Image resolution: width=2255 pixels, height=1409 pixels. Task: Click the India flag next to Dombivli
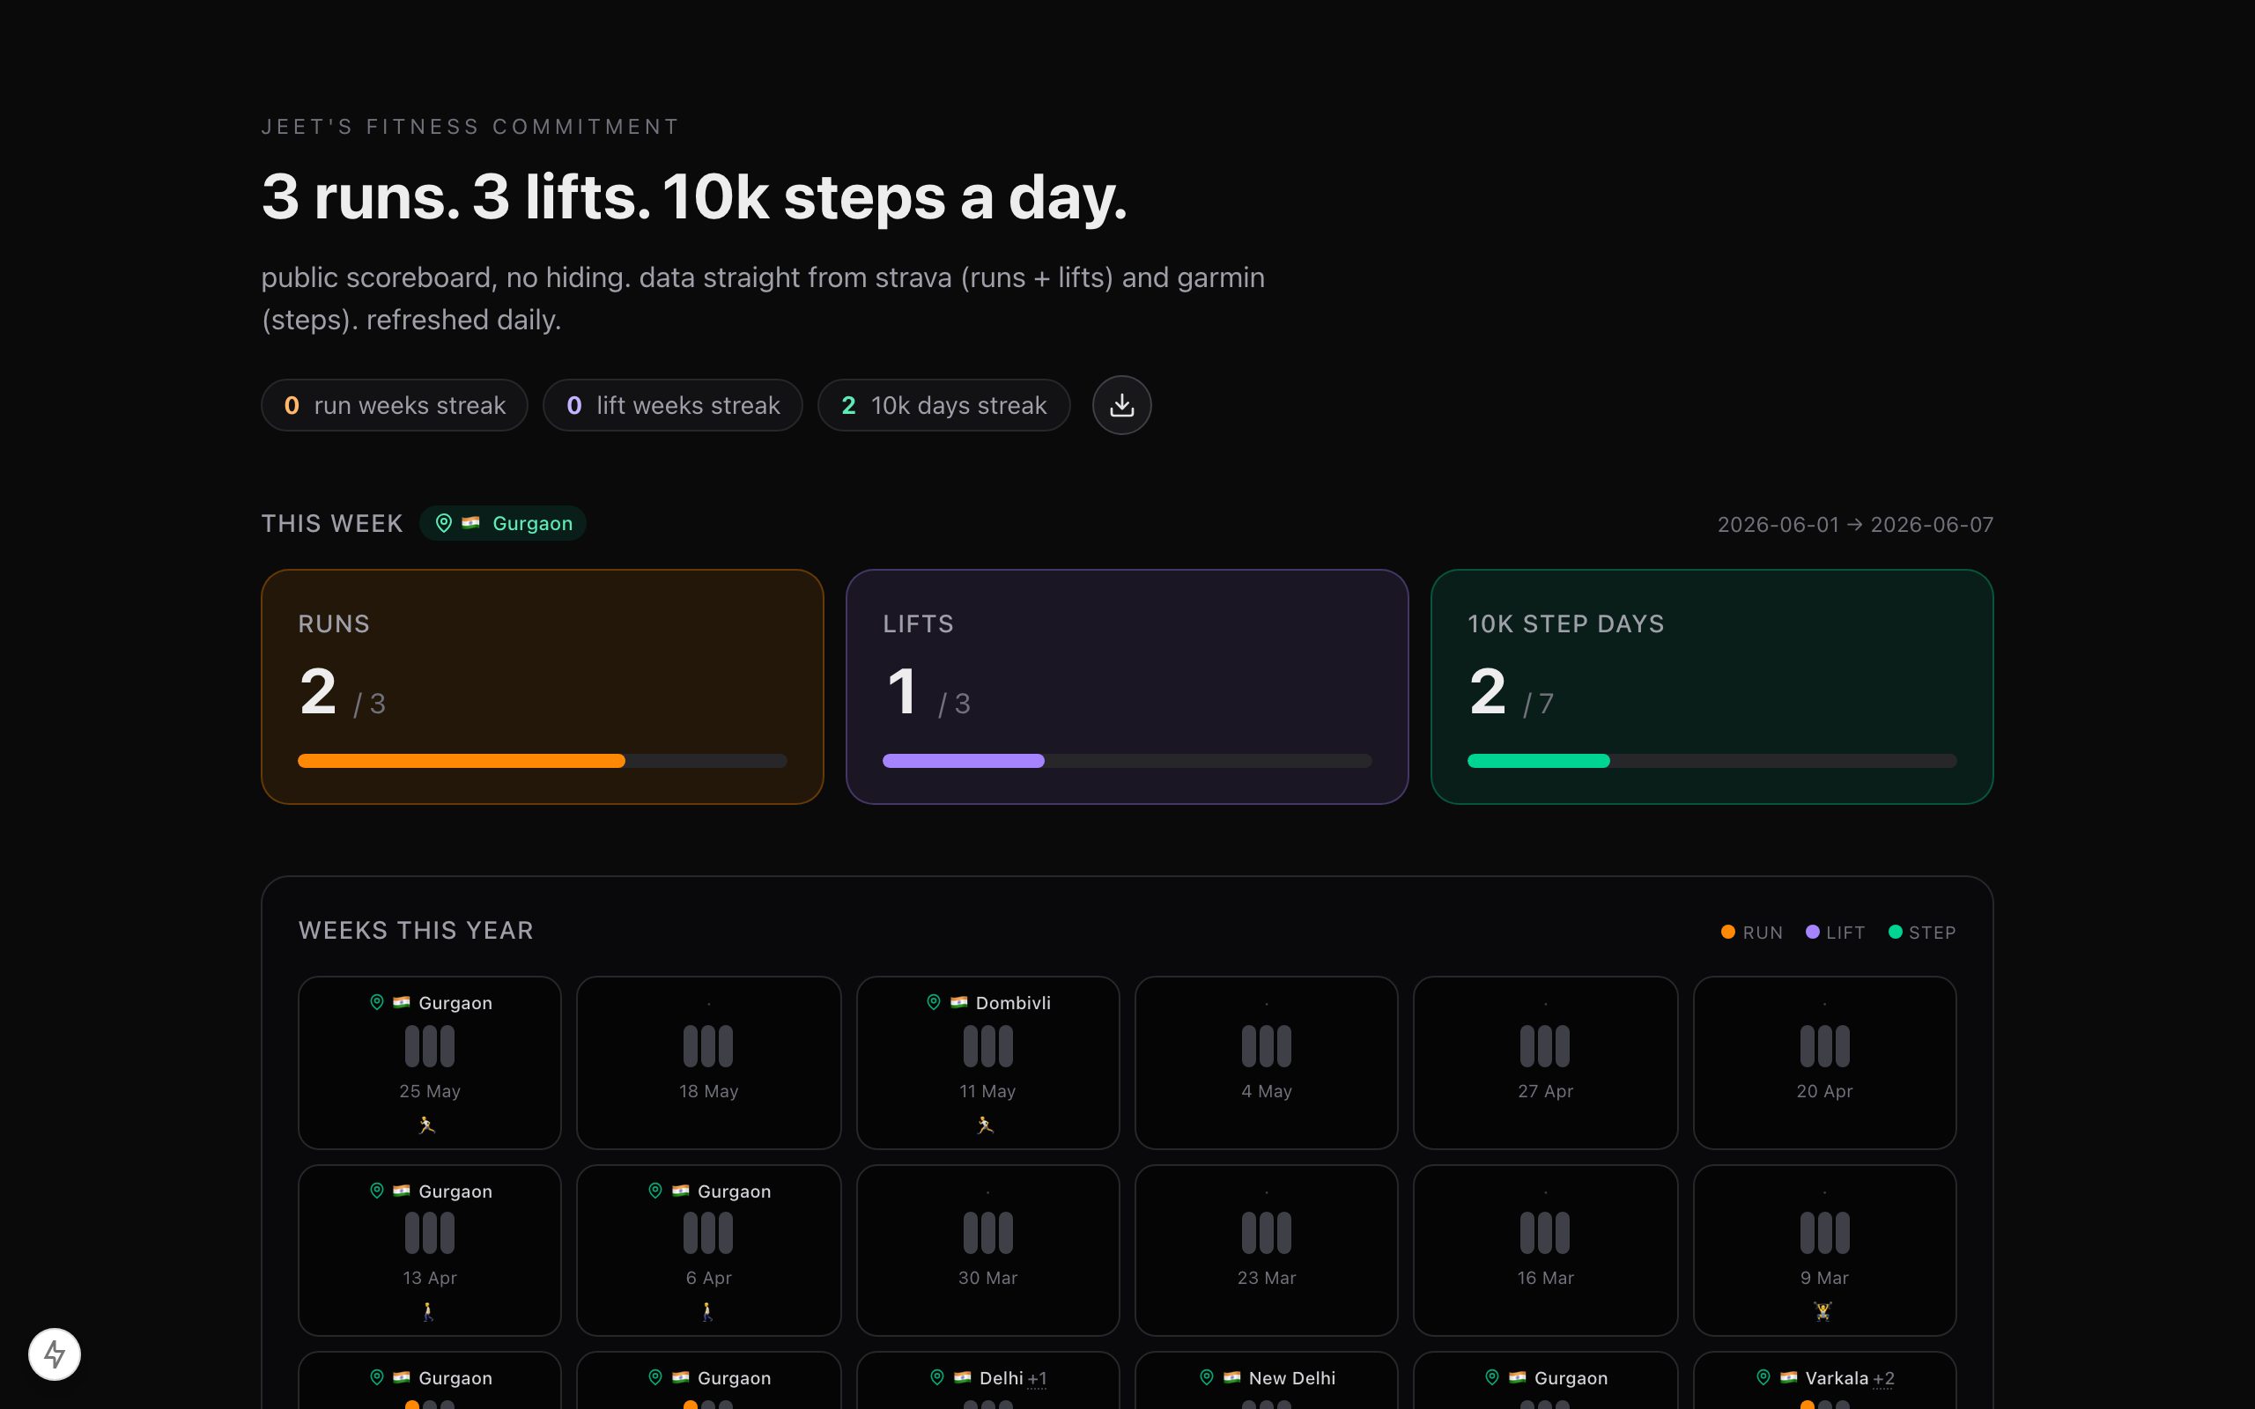tap(959, 1003)
